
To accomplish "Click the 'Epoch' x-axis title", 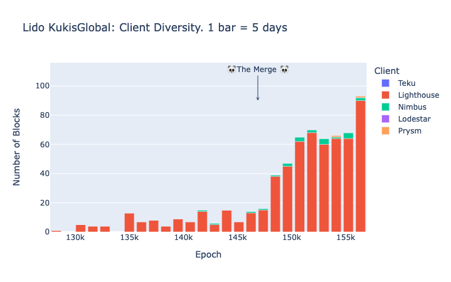I will tap(208, 254).
